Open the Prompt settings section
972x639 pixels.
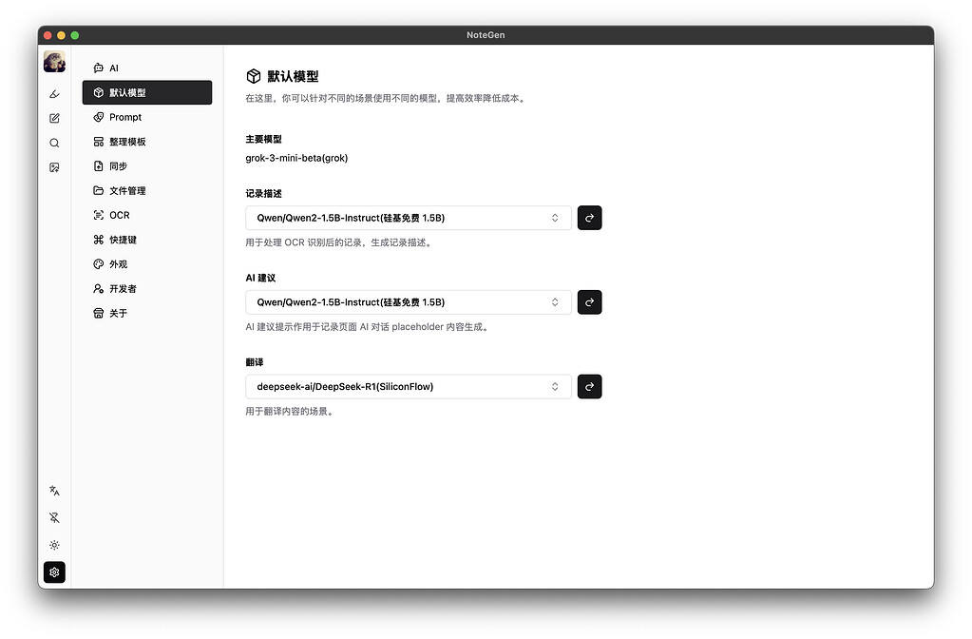click(x=147, y=117)
